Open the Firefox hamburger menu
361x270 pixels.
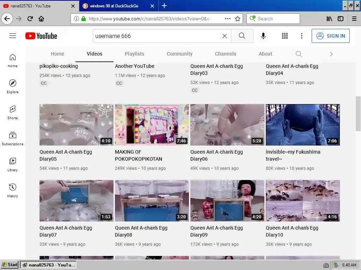pyautogui.click(x=354, y=19)
